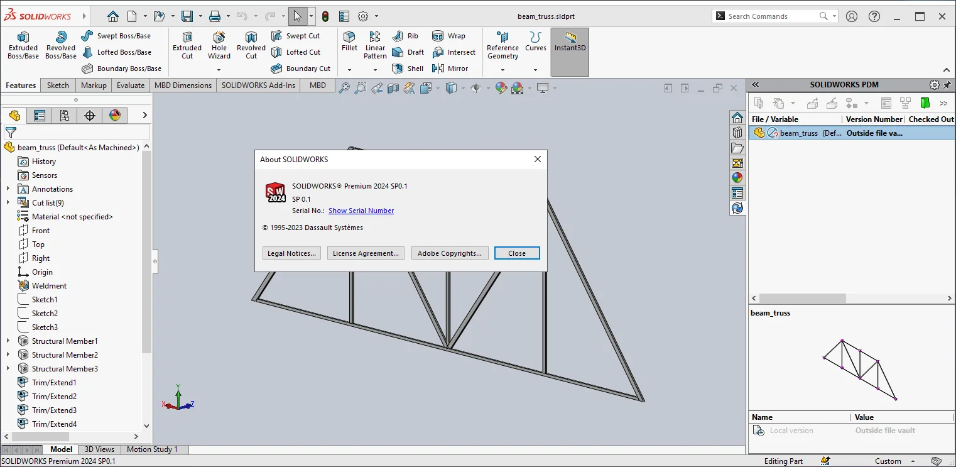Expand the Cut list(9) tree node
The height and width of the screenshot is (467, 956).
(x=8, y=202)
